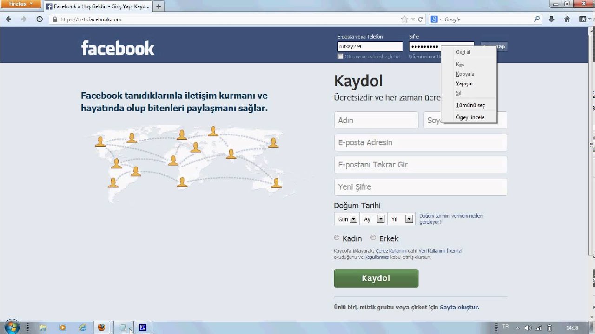The image size is (595, 334).
Task: Open a new tab with plus button
Action: pos(159,6)
